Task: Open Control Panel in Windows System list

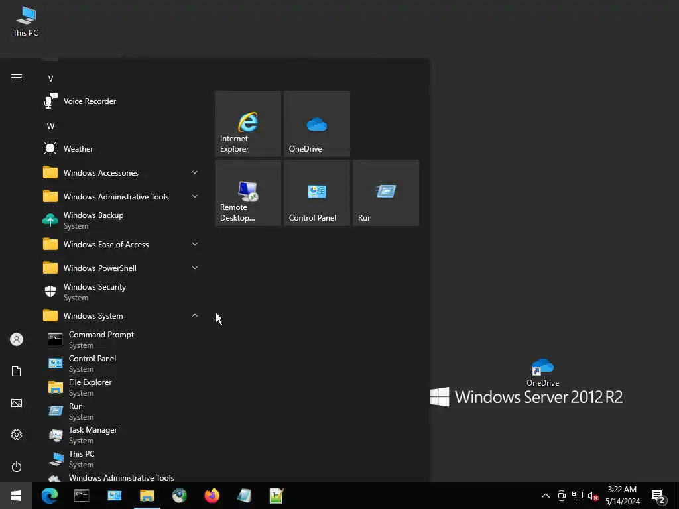Action: coord(121,364)
